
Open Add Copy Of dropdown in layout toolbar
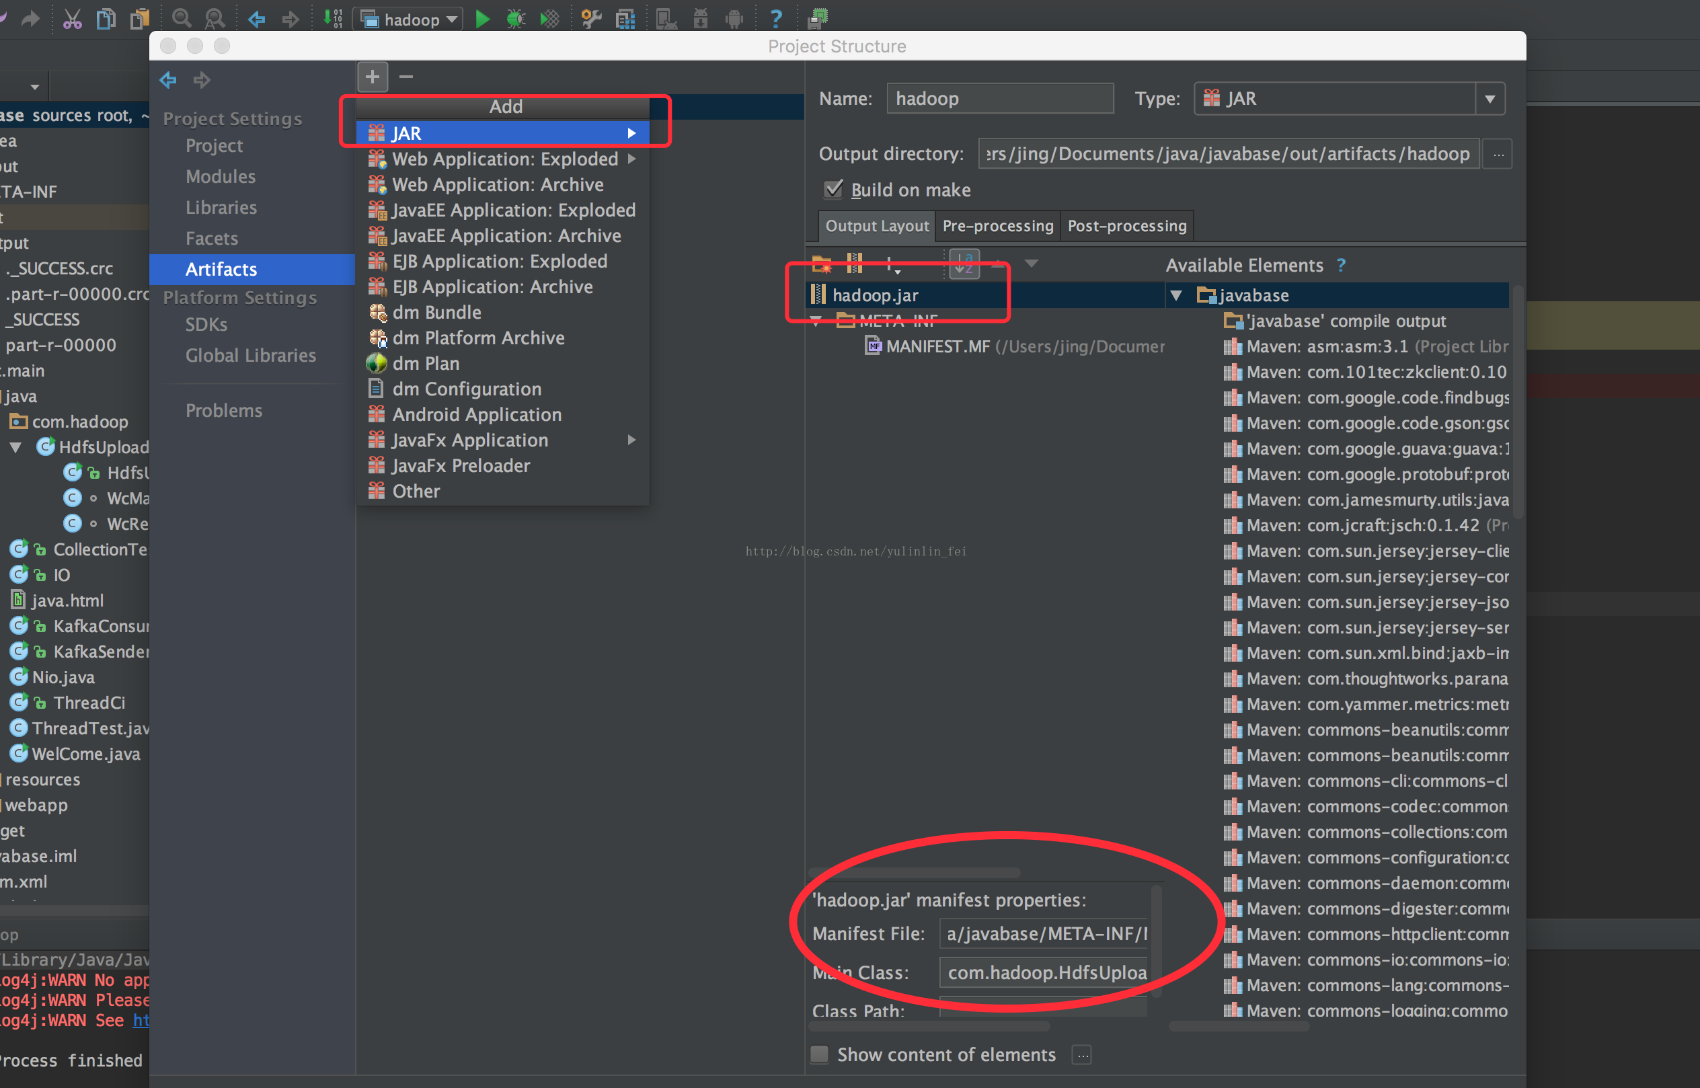[892, 266]
